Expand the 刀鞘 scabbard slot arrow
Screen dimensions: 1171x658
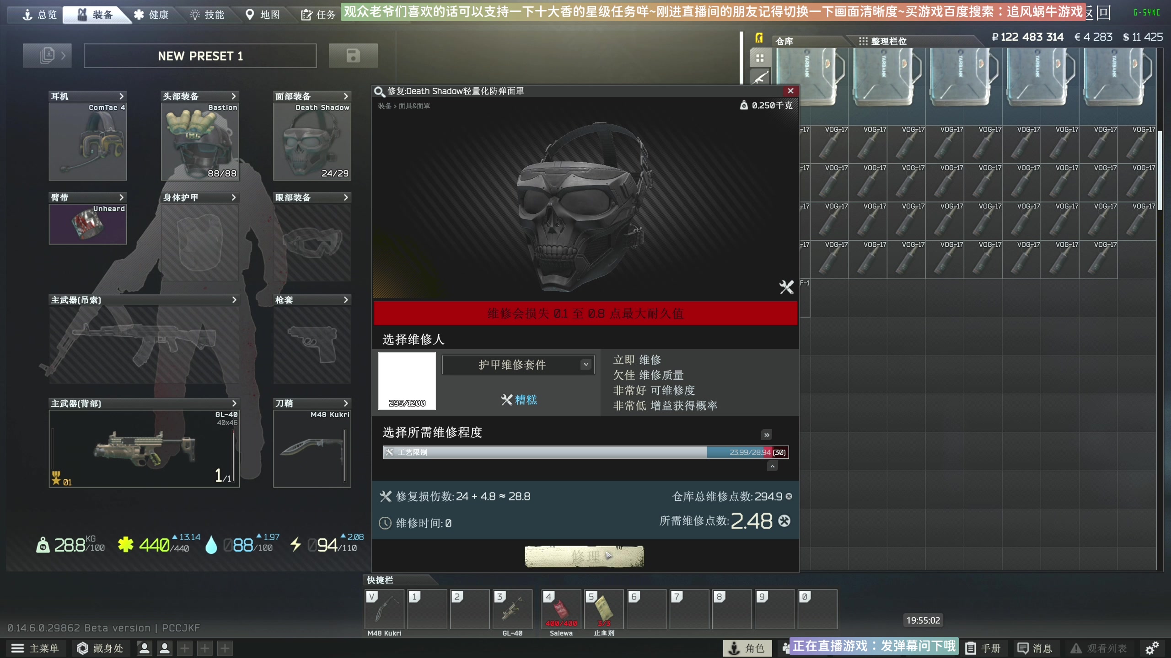click(x=346, y=403)
